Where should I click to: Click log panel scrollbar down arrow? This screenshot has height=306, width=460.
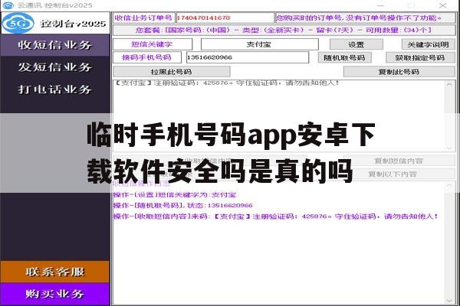449,301
